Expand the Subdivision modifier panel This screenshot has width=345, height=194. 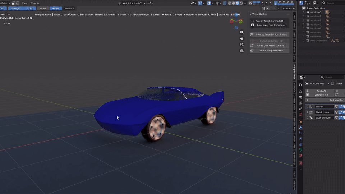coord(307,112)
